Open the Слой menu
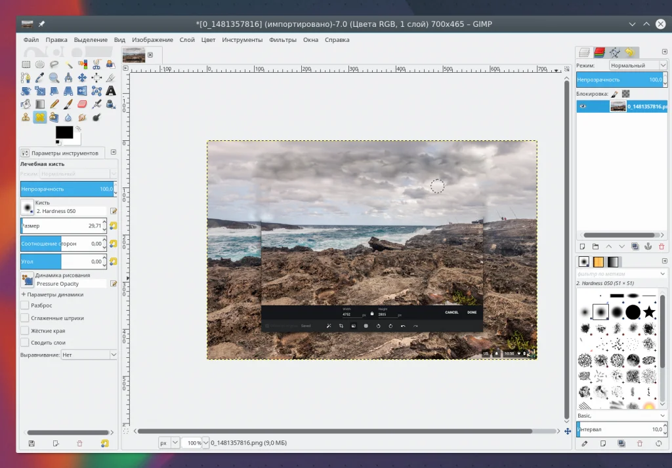 [187, 40]
